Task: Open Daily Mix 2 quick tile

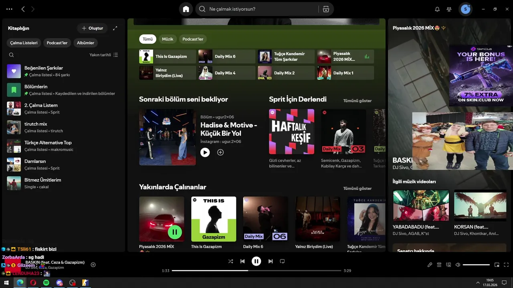Action: [286, 73]
